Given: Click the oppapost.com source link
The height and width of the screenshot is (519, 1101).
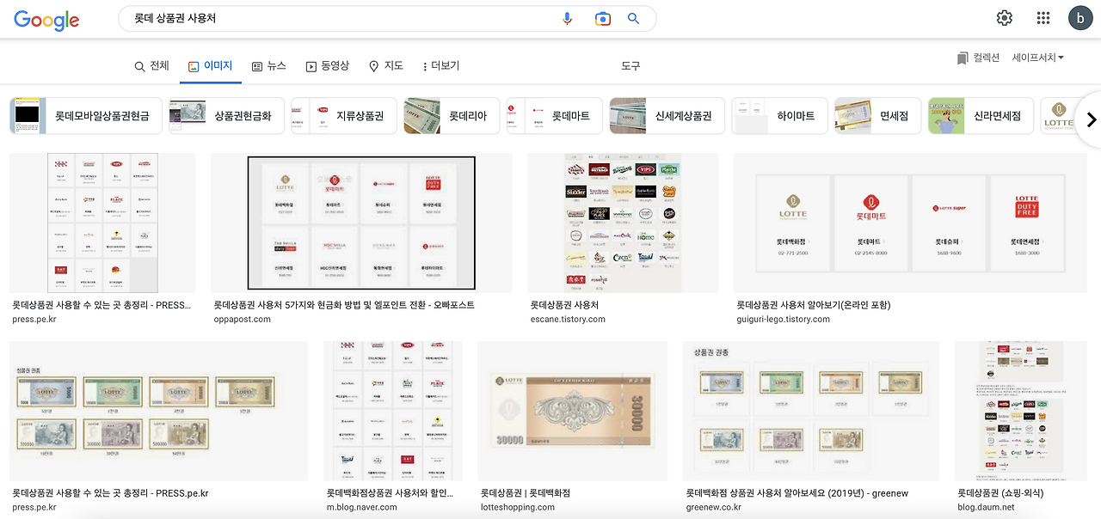Looking at the screenshot, I should pos(243,319).
